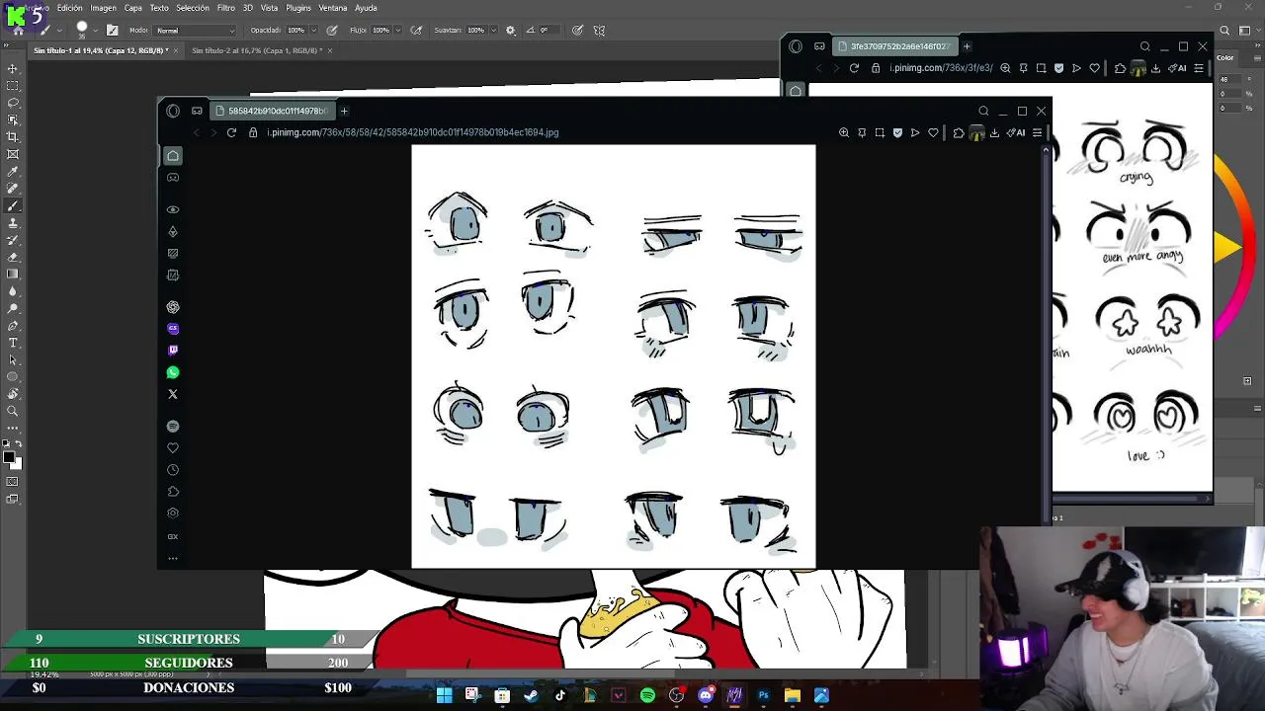This screenshot has width=1265, height=711.
Task: Toggle heart bookmark in front browser address bar
Action: [x=933, y=132]
